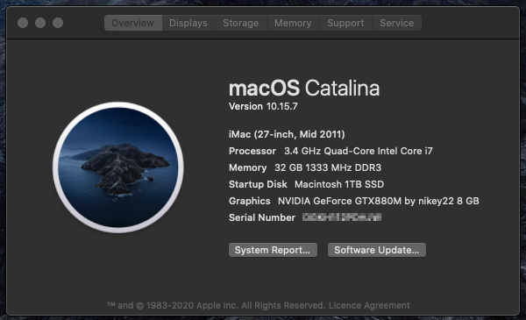Switch to the Overview tab
Image resolution: width=526 pixels, height=320 pixels.
click(133, 23)
